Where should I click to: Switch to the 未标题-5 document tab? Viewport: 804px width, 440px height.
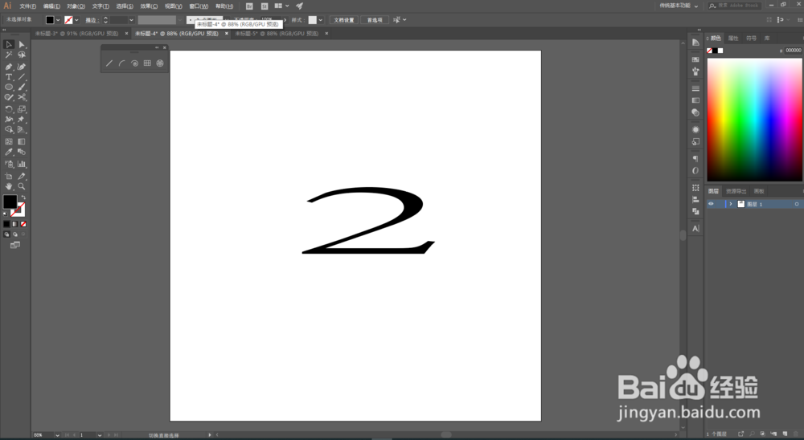[277, 33]
